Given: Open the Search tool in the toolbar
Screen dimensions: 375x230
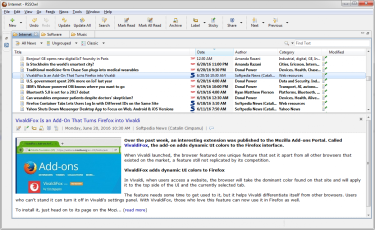Looking at the screenshot, I should tap(104, 22).
